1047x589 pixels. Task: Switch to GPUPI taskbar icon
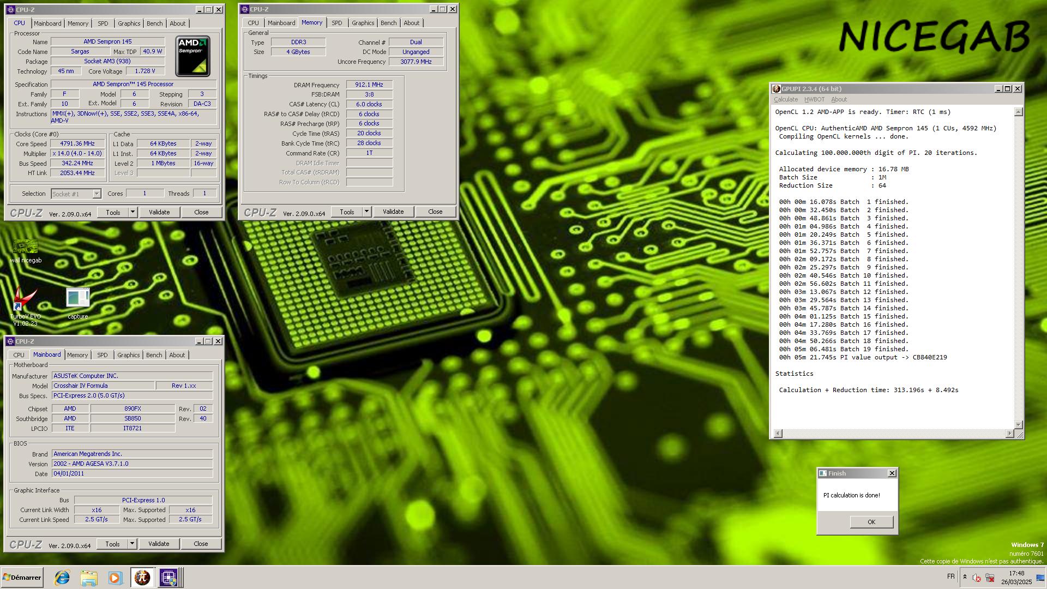pyautogui.click(x=142, y=578)
